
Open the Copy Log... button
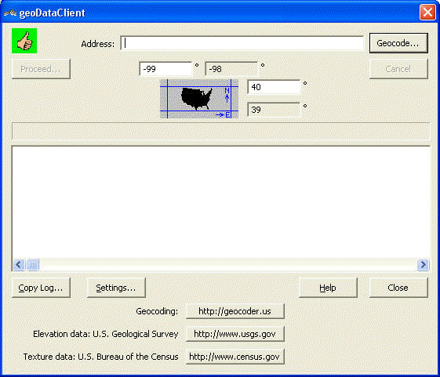tap(41, 288)
